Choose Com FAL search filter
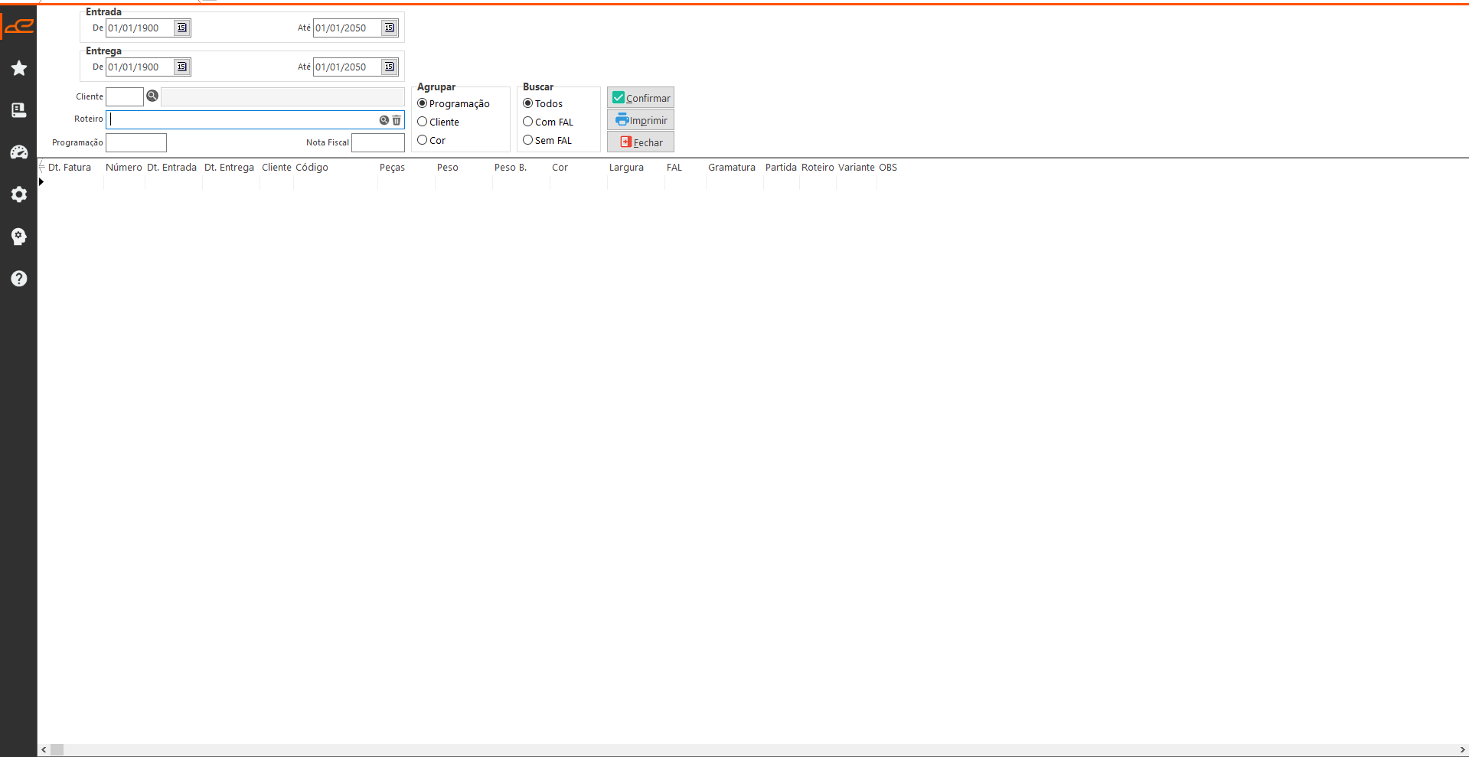Screen dimensions: 1469x757 click(528, 122)
